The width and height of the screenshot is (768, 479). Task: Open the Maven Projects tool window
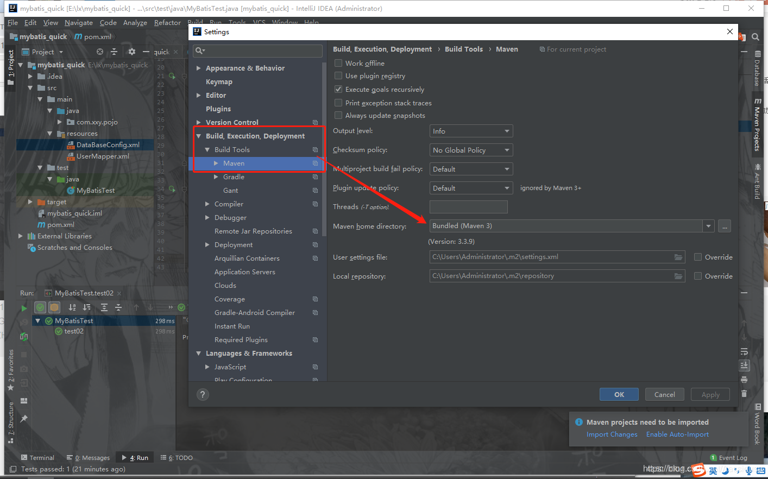click(x=757, y=124)
